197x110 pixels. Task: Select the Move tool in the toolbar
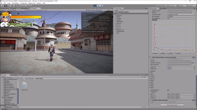[x=6, y=6]
